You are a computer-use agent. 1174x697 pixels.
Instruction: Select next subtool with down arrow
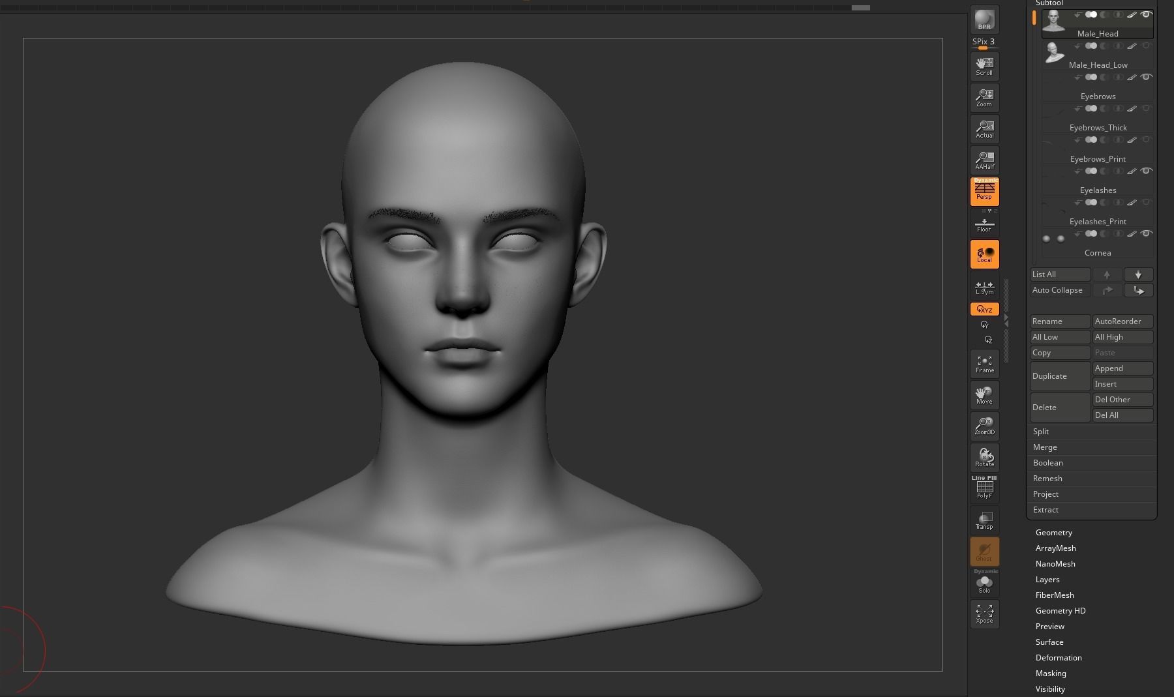click(1138, 274)
